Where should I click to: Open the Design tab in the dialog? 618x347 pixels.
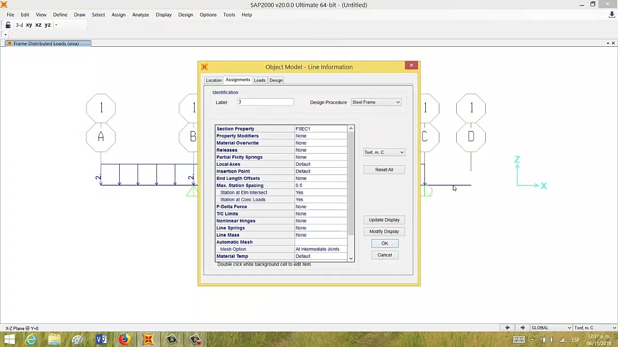[276, 80]
